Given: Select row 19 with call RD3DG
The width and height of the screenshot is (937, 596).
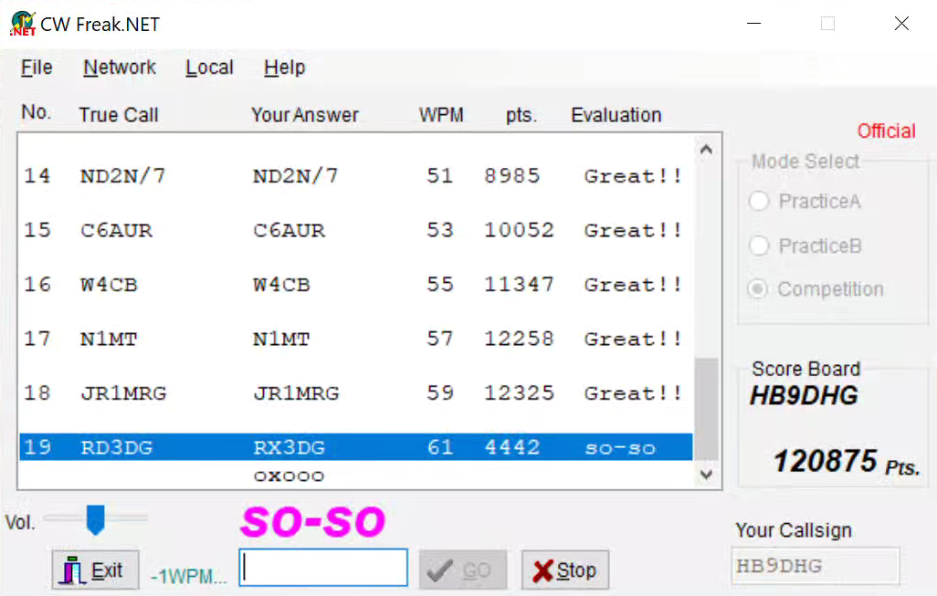Looking at the screenshot, I should (x=354, y=447).
